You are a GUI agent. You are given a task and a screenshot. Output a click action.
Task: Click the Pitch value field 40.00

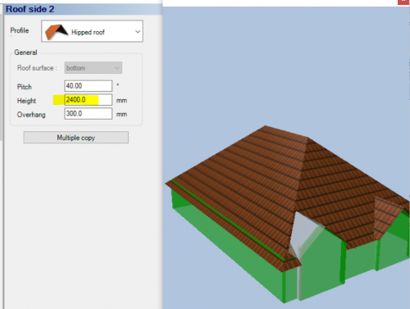(89, 86)
